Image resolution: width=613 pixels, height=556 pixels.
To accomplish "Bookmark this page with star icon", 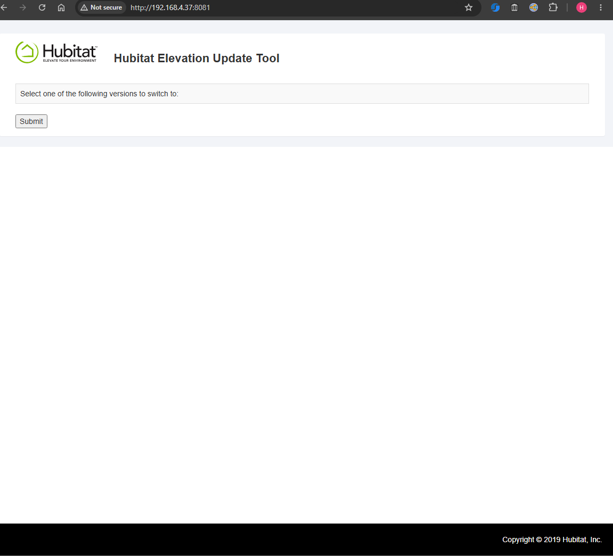I will click(x=469, y=7).
